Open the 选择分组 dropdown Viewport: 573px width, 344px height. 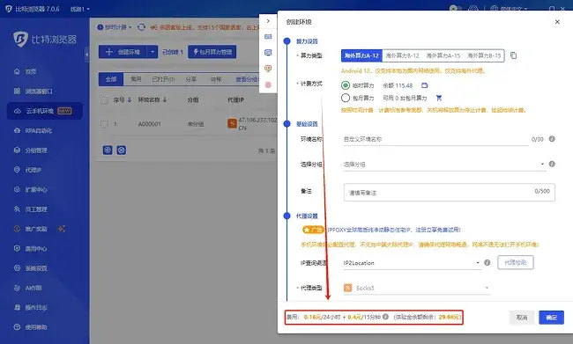click(444, 165)
